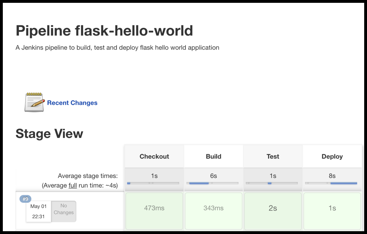This screenshot has width=367, height=234.
Task: Click the Test average time progress bar
Action: [x=272, y=183]
